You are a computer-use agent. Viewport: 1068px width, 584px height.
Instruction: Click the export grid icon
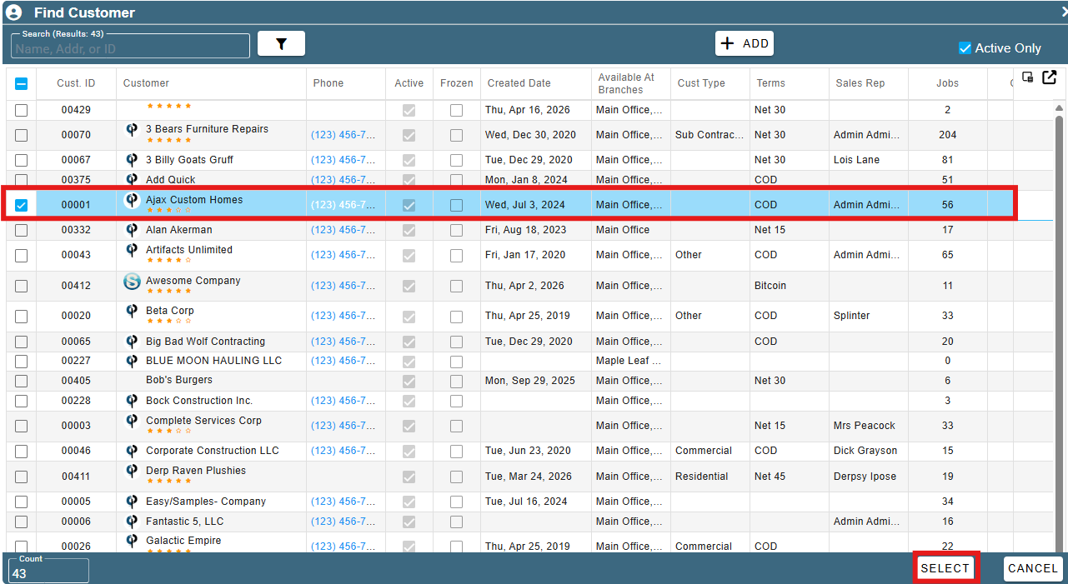[x=1050, y=77]
